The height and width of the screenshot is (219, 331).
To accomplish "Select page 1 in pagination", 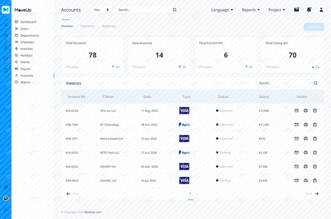I will (190, 194).
